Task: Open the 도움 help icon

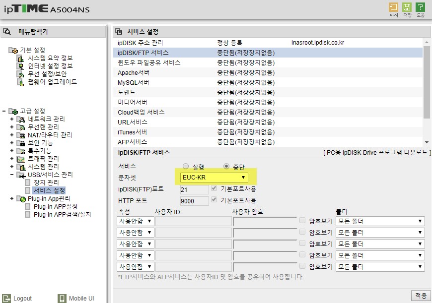Action: click(420, 7)
